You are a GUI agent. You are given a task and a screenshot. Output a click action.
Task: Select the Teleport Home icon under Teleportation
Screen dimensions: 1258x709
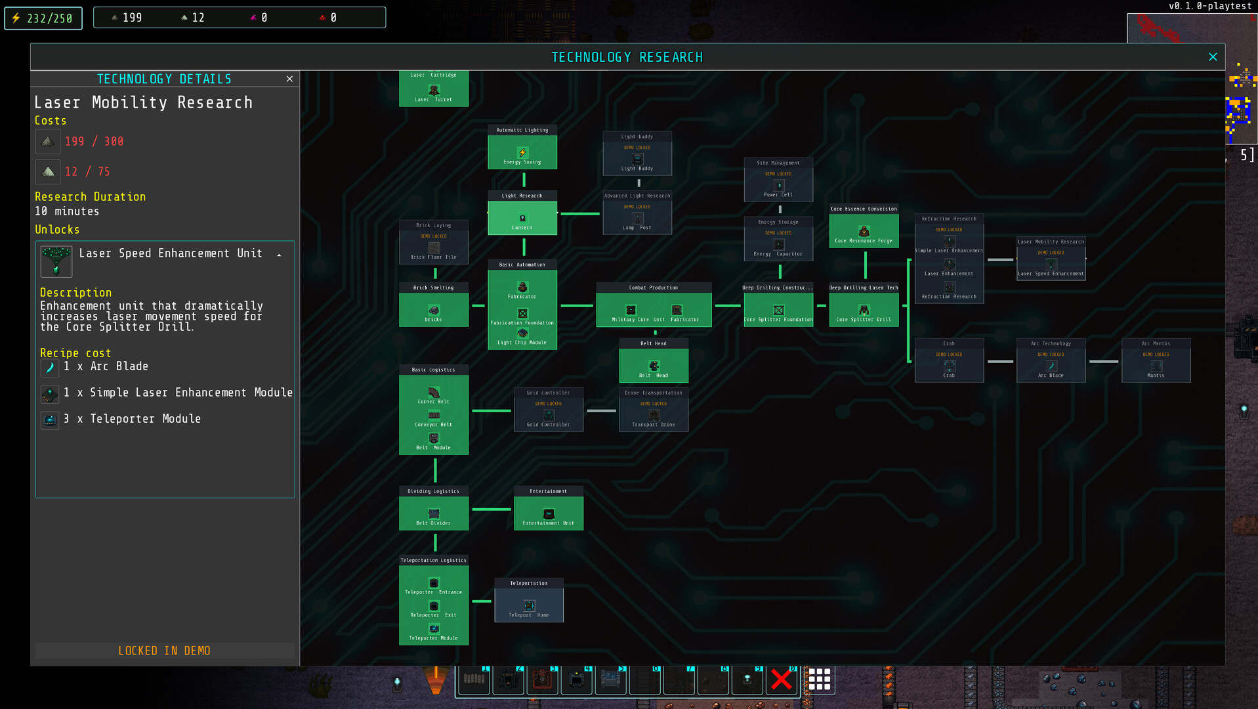[528, 605]
